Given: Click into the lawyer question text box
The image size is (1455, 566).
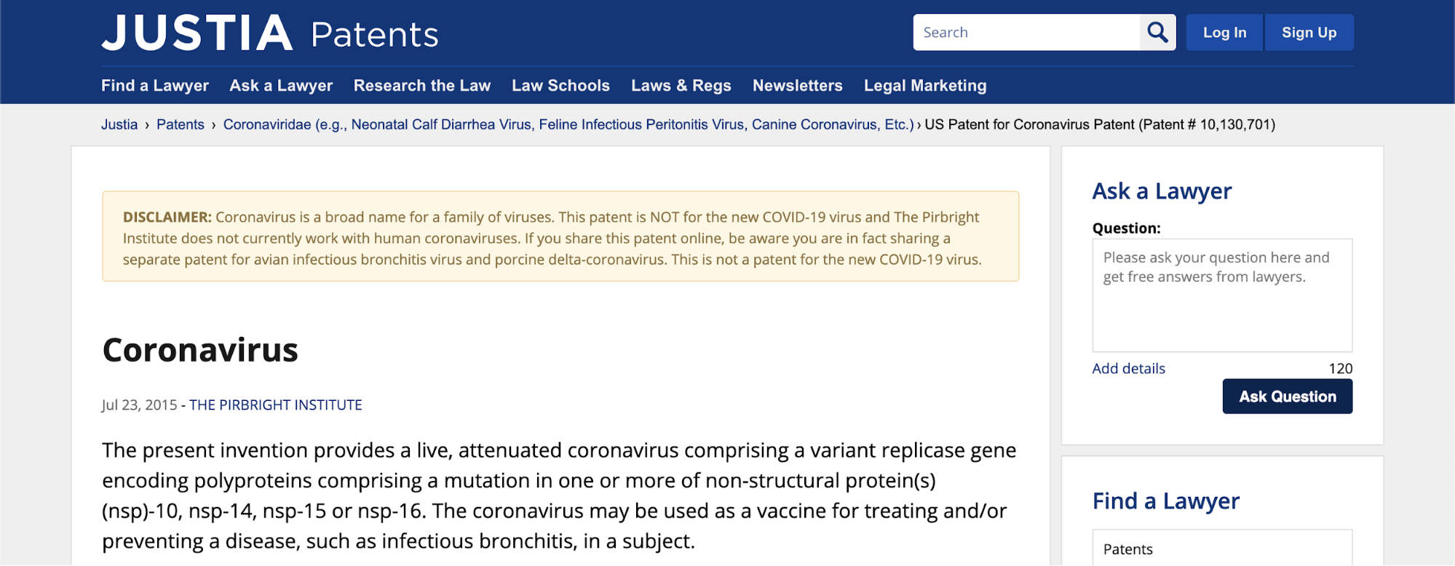Looking at the screenshot, I should pyautogui.click(x=1222, y=295).
